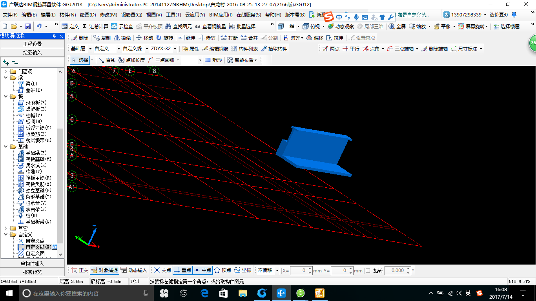Image resolution: width=536 pixels, height=301 pixels.
Task: Open 构件列表 component list
Action: click(244, 49)
